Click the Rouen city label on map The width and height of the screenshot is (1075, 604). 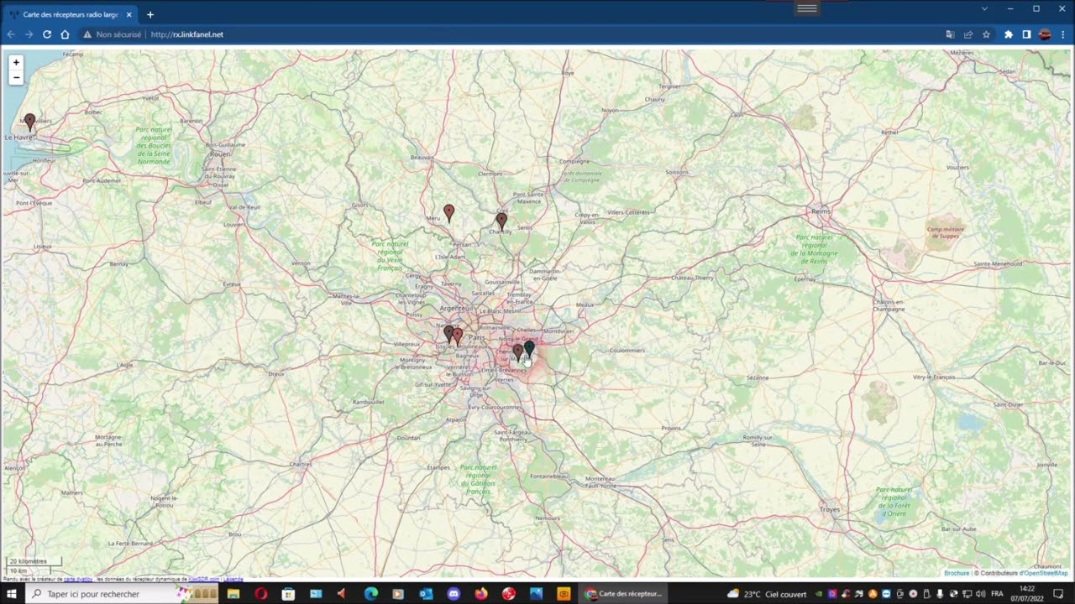220,154
